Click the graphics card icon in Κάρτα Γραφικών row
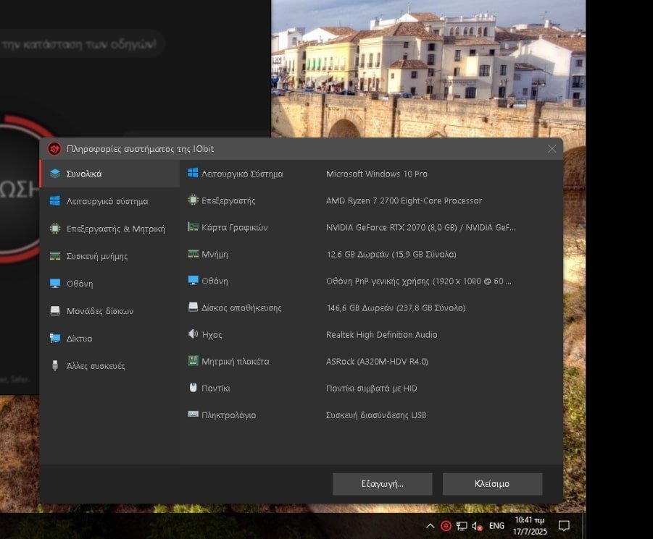 [193, 226]
